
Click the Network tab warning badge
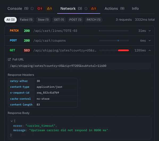click(x=93, y=8)
